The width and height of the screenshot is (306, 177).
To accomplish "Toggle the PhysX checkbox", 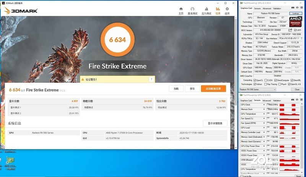I will click(x=280, y=84).
